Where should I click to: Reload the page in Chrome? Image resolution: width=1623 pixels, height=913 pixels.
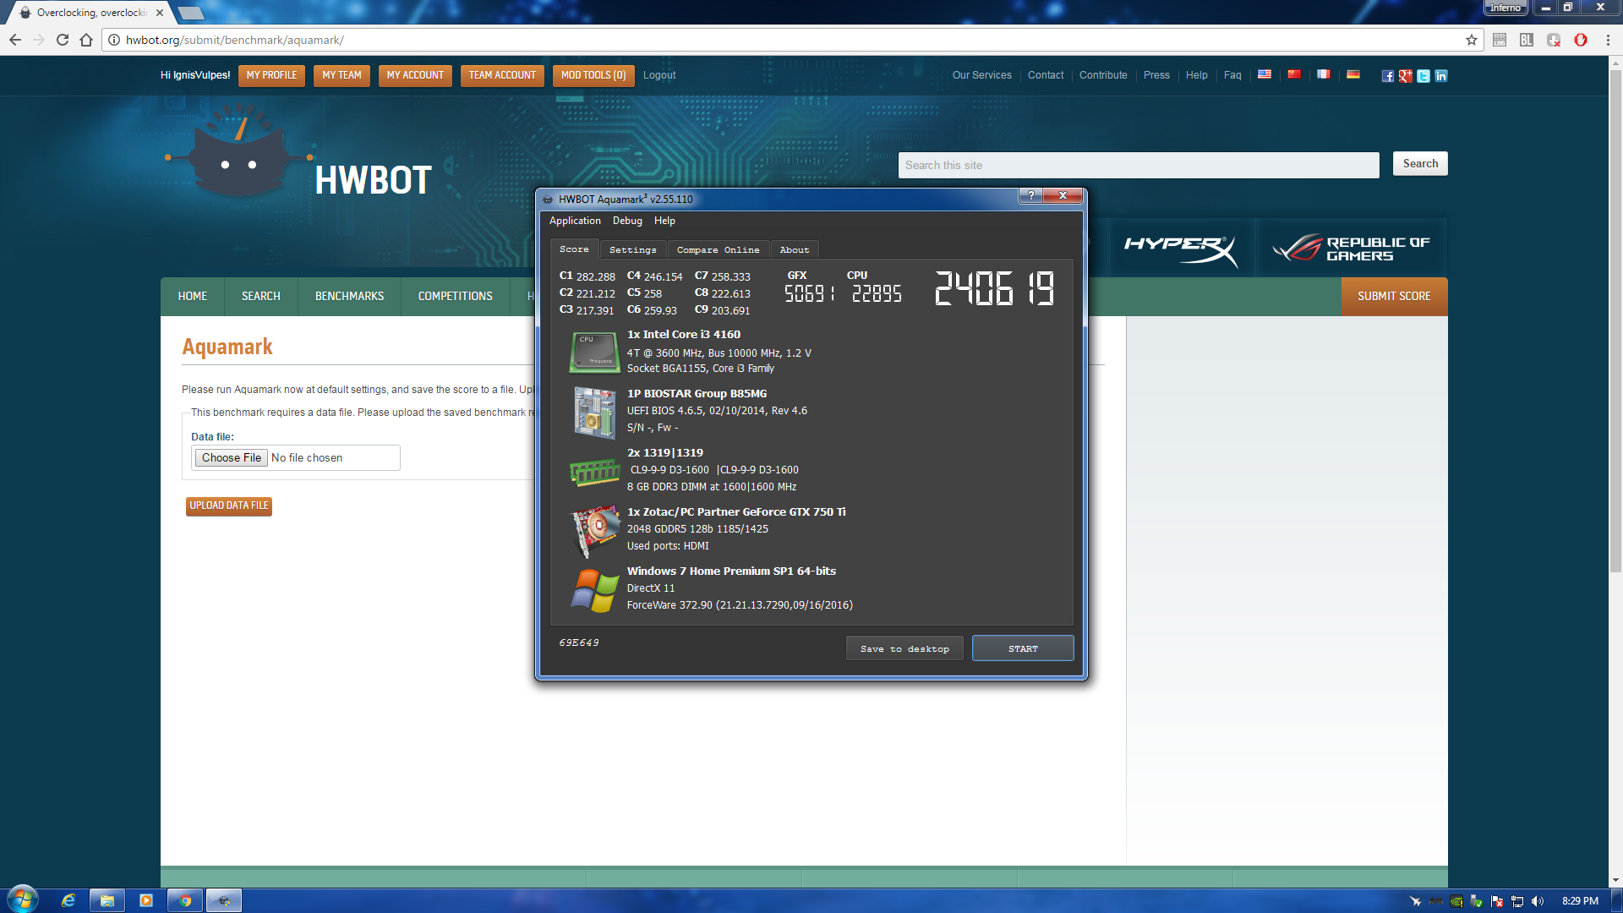pos(63,40)
